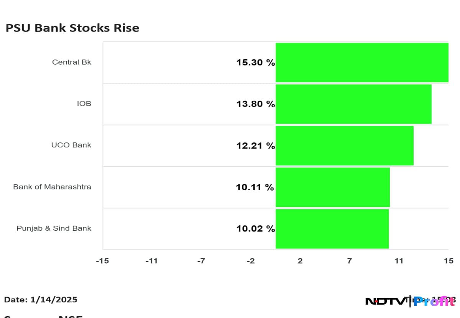Select the Bank of Maharashtra green bar
460x318 pixels.
[x=333, y=187]
